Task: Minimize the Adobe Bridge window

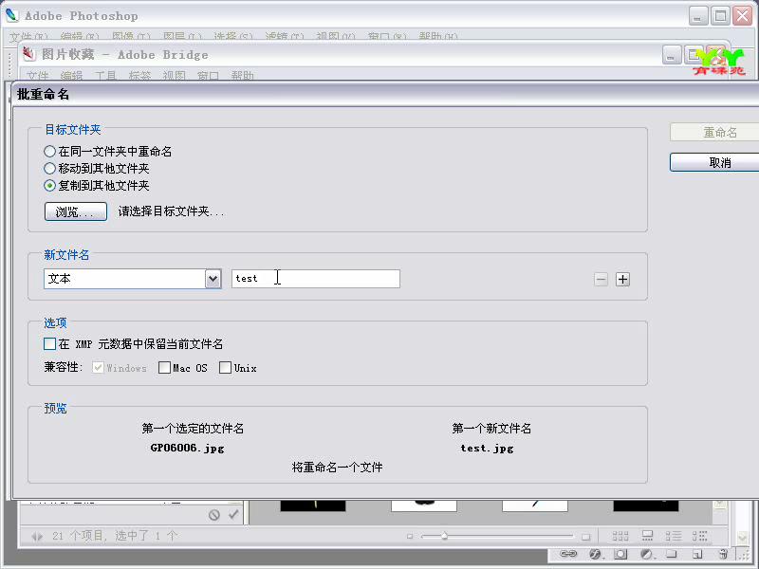Action: 672,55
